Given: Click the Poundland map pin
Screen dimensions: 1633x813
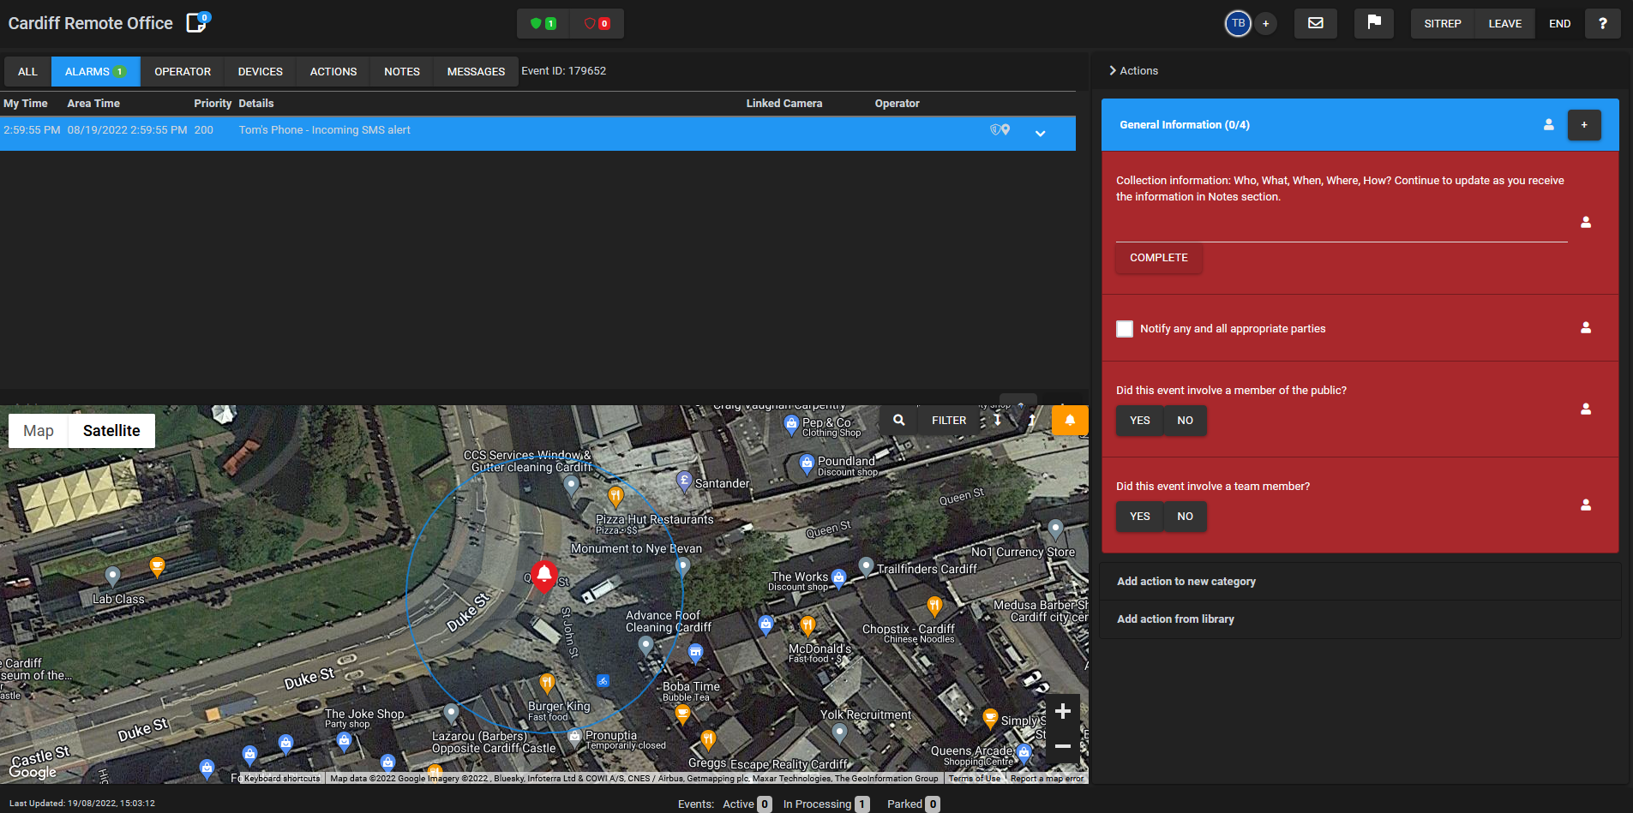Looking at the screenshot, I should (807, 463).
